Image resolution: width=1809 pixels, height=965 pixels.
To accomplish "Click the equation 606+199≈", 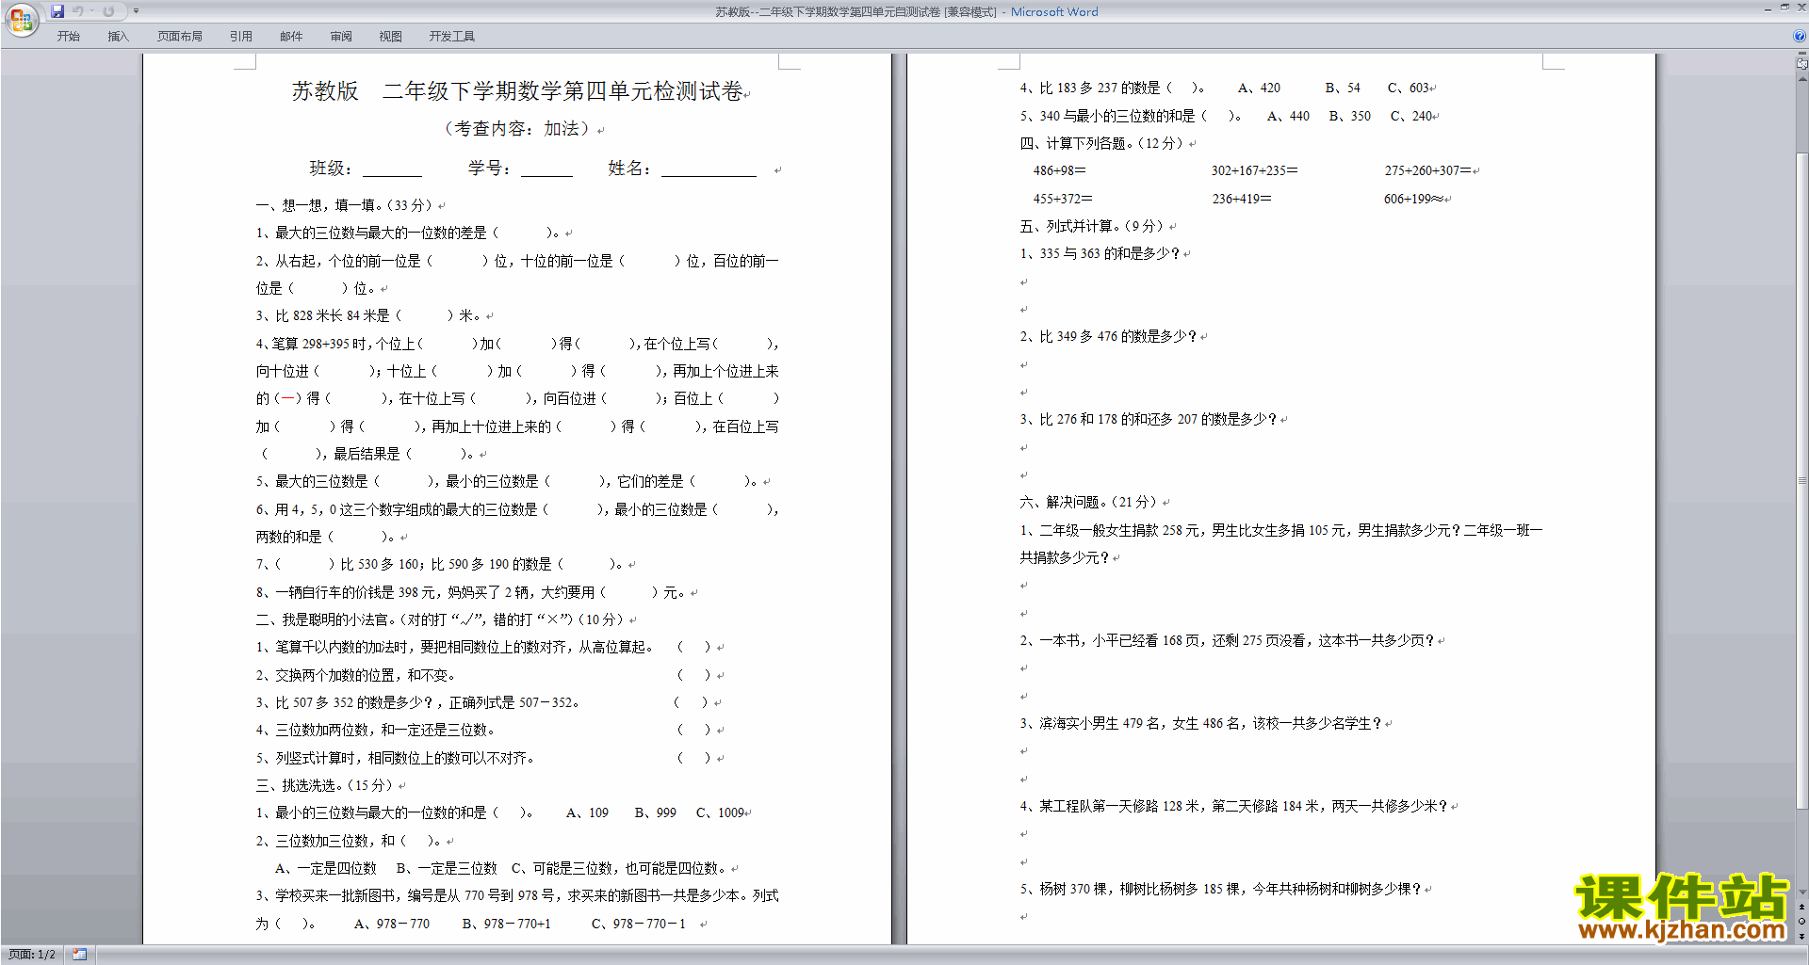I will click(x=1413, y=199).
